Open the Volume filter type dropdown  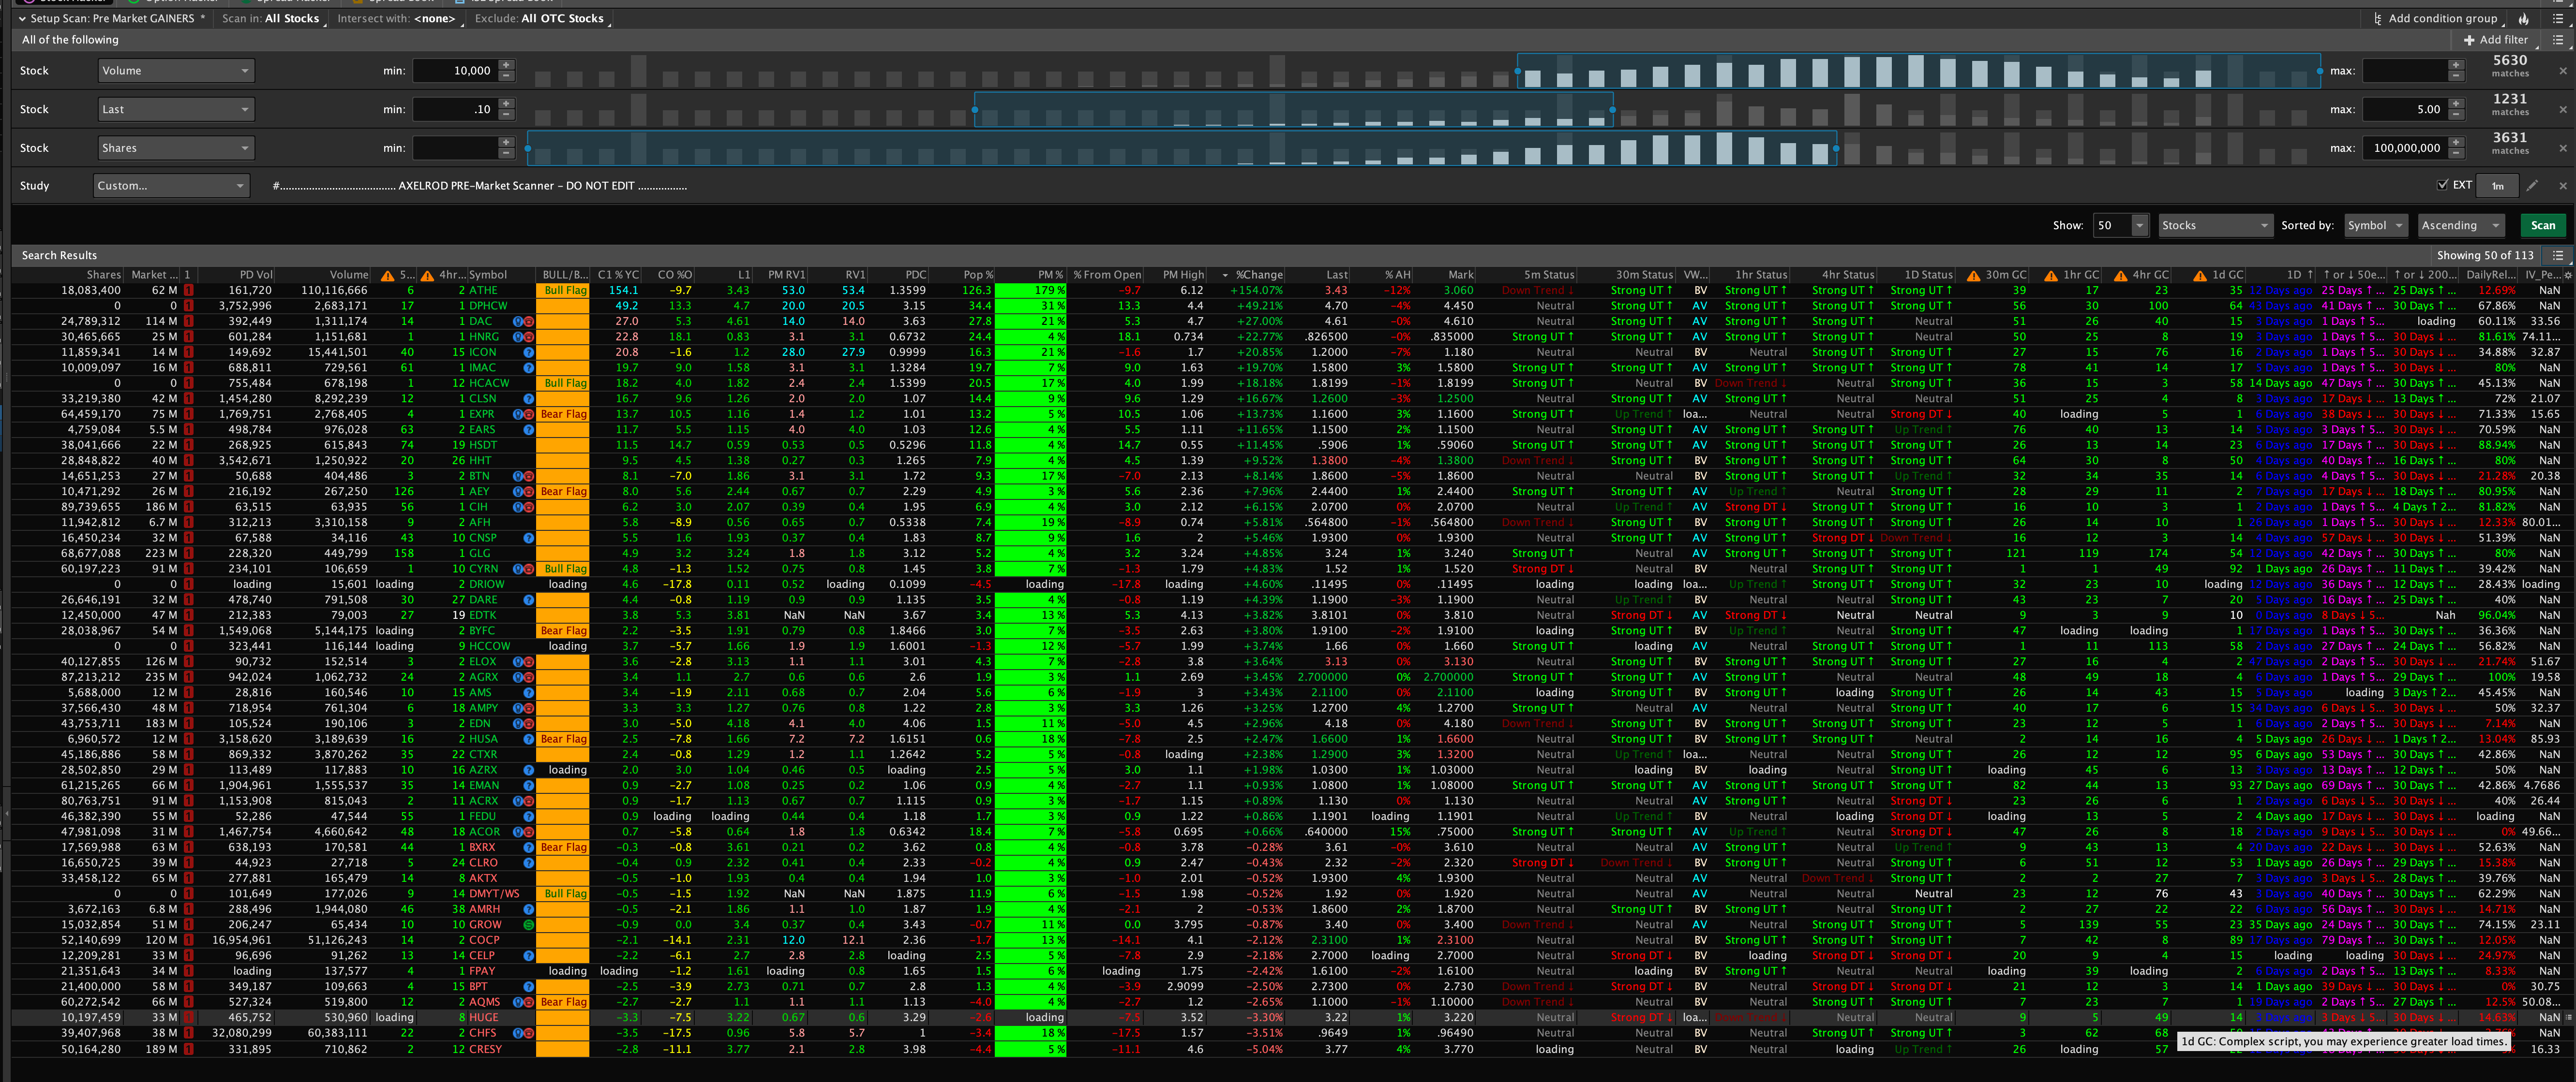(177, 71)
